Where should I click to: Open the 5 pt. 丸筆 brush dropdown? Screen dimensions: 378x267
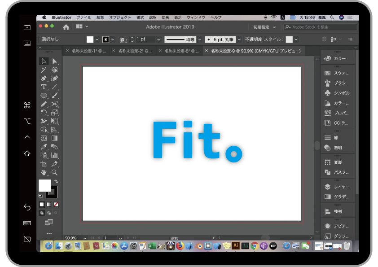point(239,39)
